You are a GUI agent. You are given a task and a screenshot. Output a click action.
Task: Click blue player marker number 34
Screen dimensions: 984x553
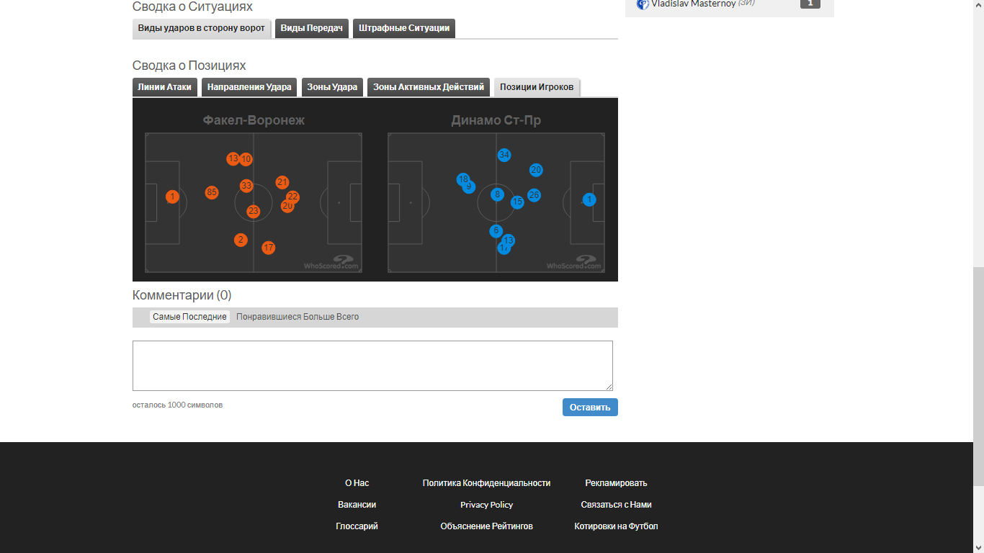(x=504, y=155)
